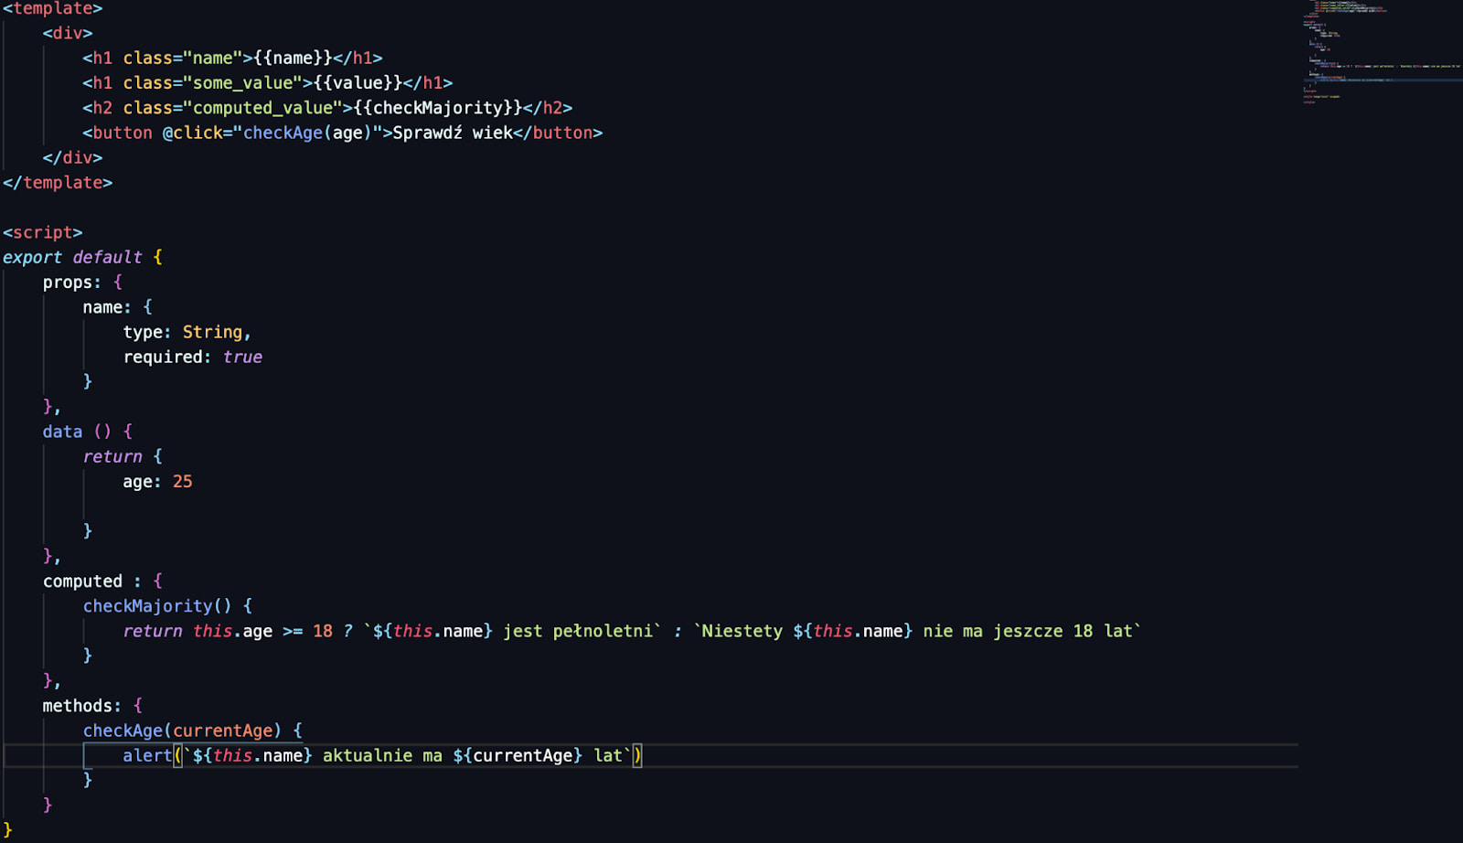The width and height of the screenshot is (1463, 843).
Task: Click the required: key
Action: coord(167,357)
